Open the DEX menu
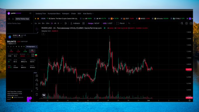The image size is (199, 112). [x=79, y=13]
